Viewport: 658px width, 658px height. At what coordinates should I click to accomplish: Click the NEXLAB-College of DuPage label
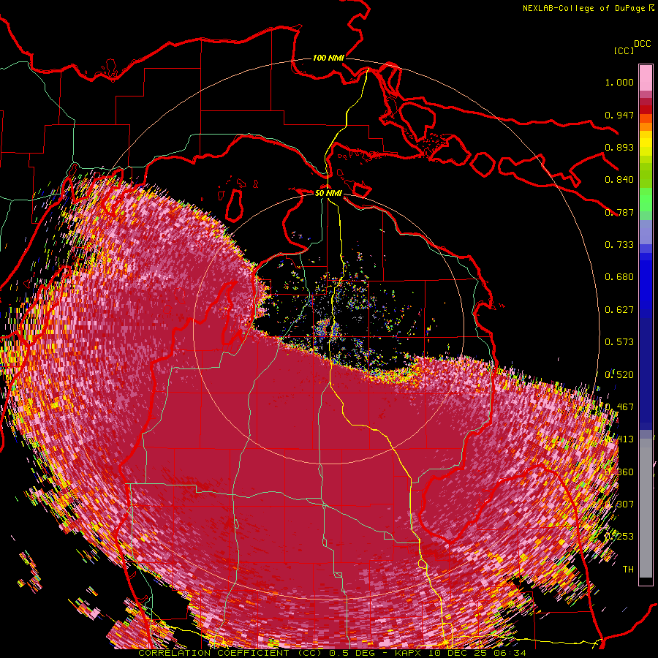(589, 8)
